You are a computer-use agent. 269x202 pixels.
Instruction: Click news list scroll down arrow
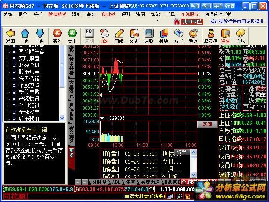coord(193,175)
